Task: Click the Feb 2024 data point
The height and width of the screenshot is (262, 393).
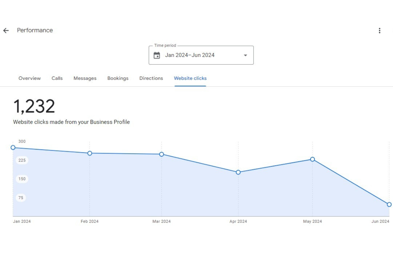Action: click(90, 153)
